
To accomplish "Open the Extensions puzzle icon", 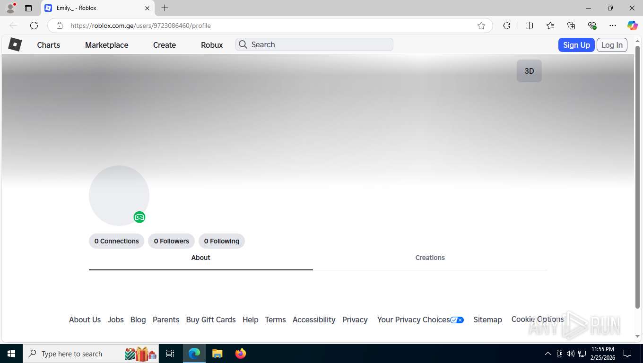I will point(506,26).
